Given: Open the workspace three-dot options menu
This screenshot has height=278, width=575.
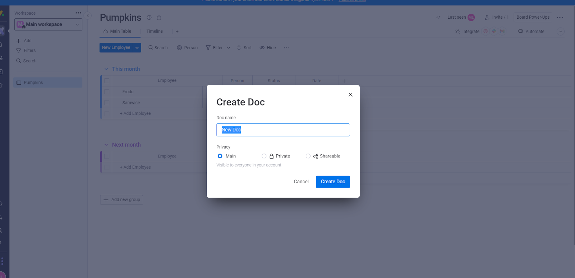Looking at the screenshot, I should 78,13.
